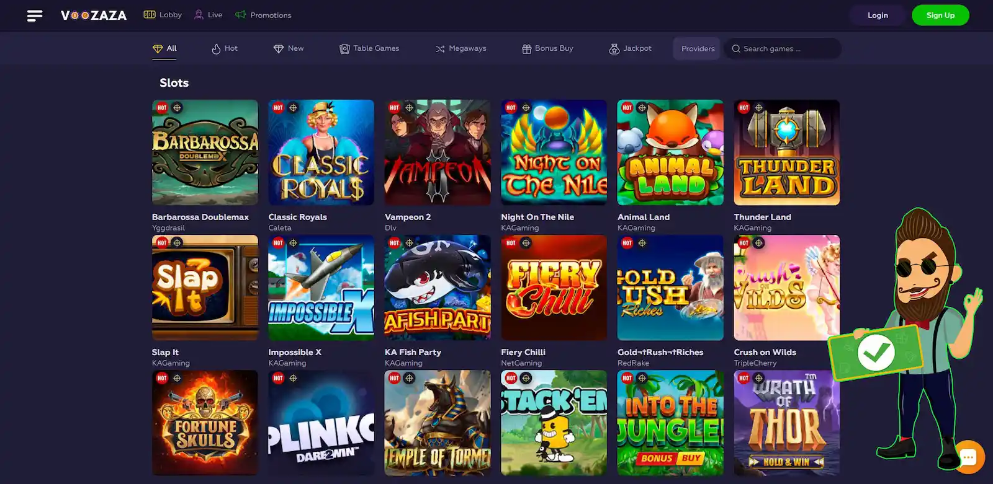Open the Bonus Buy tab
The image size is (993, 484).
547,48
